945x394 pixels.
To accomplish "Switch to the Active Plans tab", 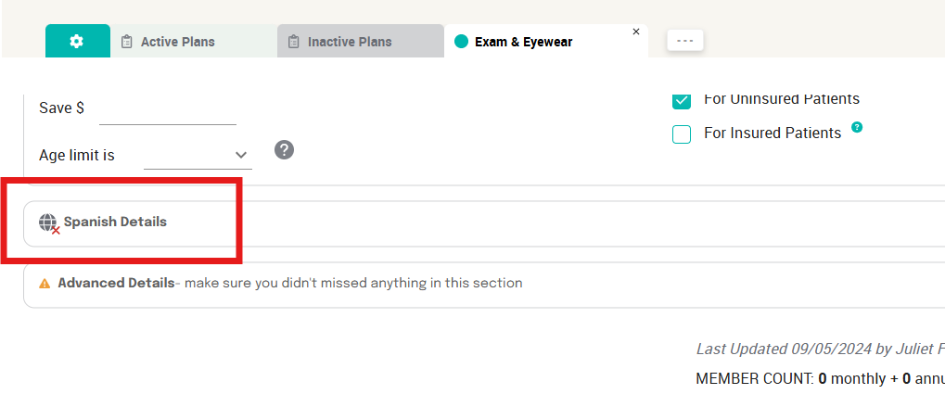I will [177, 42].
